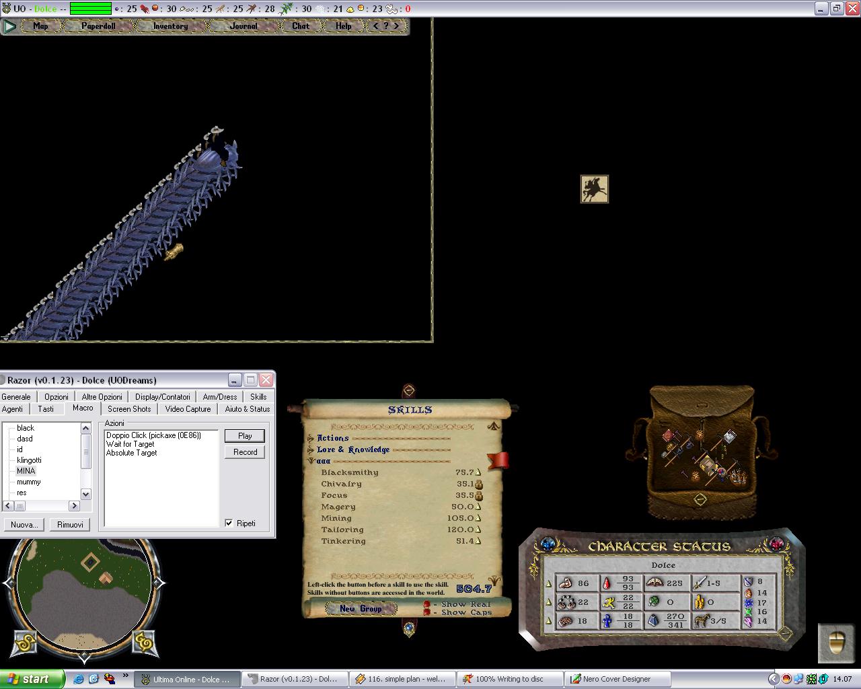The width and height of the screenshot is (861, 689).
Task: Click the Skills scroll top minimize button
Action: coord(408,391)
